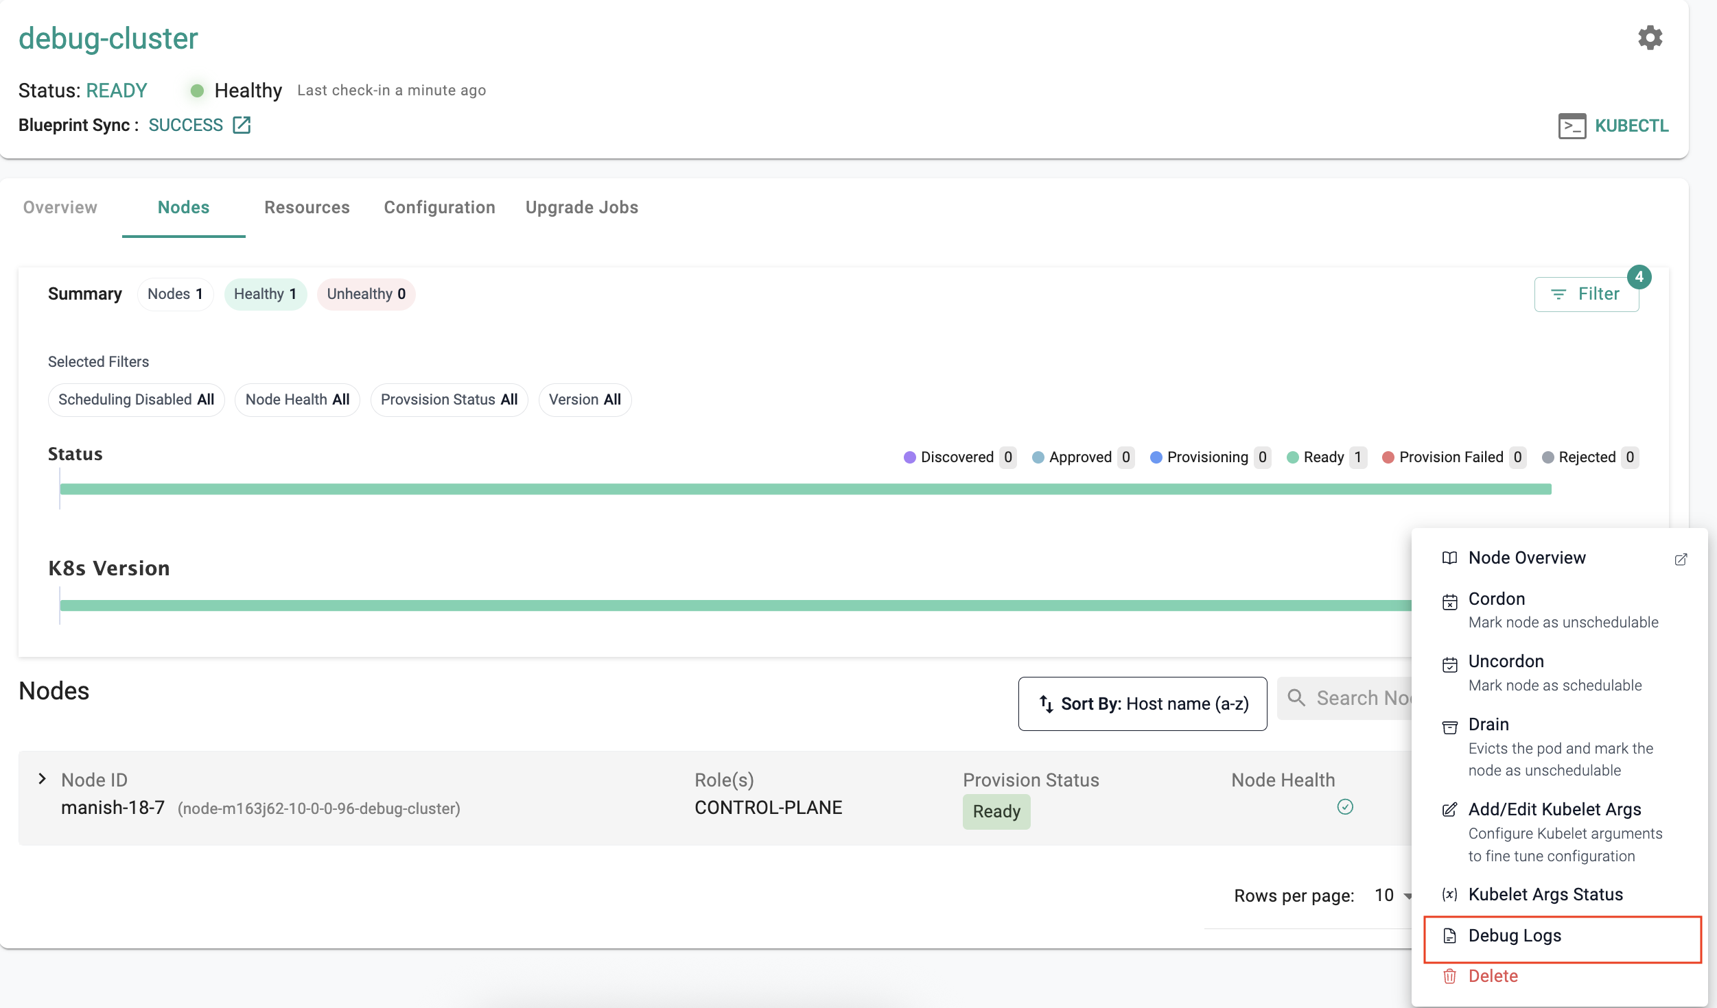Click the Drain archive icon
The height and width of the screenshot is (1008, 1717).
point(1449,727)
